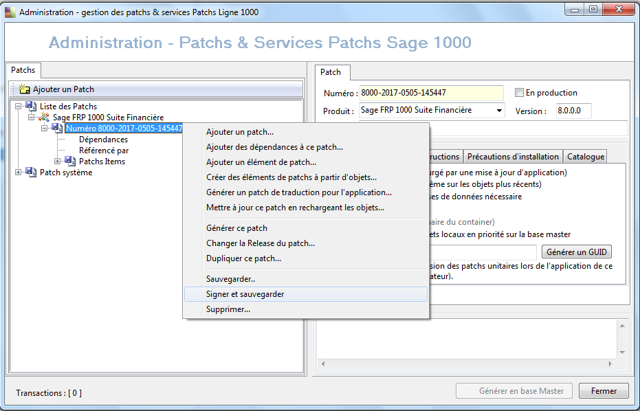Click scroll down arrow in bottom text box

pyautogui.click(x=622, y=352)
